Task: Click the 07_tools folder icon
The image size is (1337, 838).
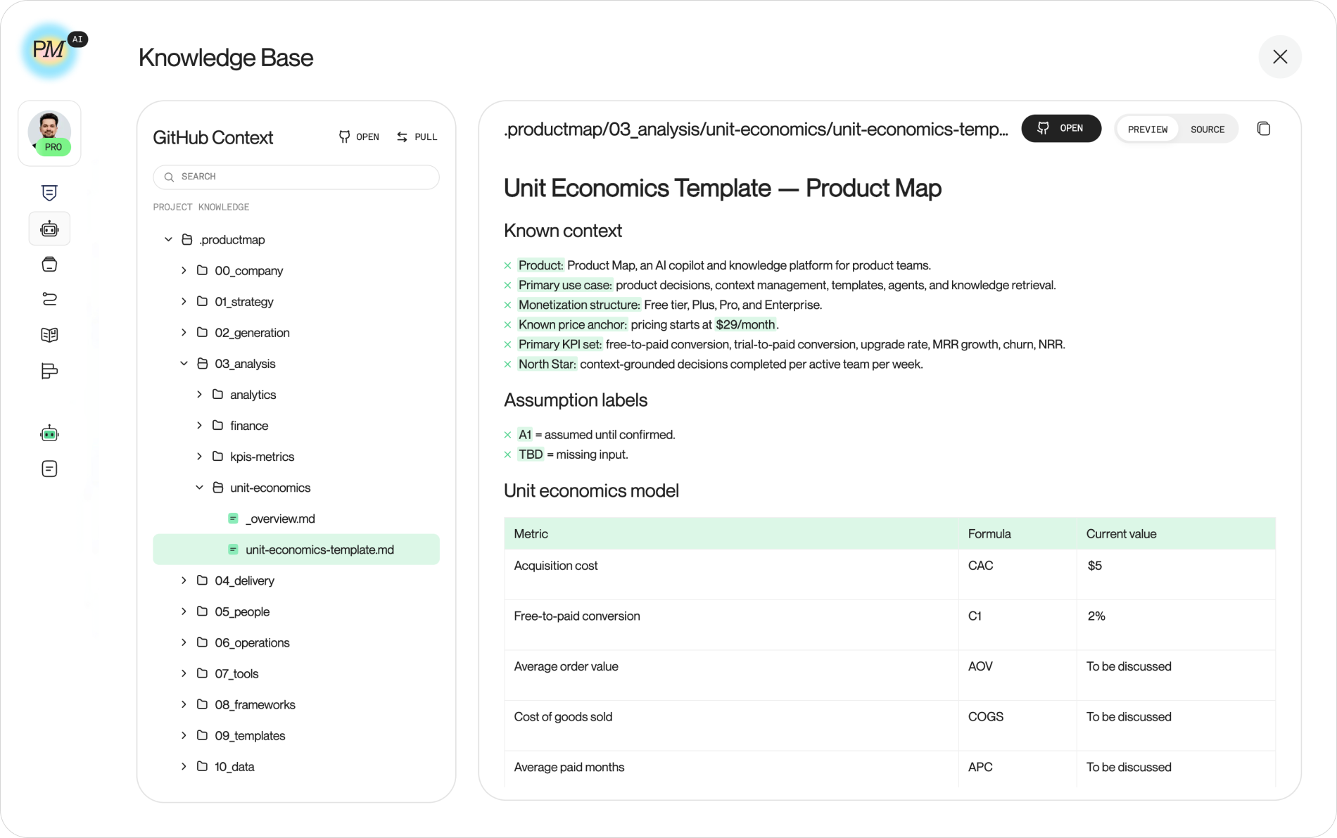Action: click(x=202, y=673)
